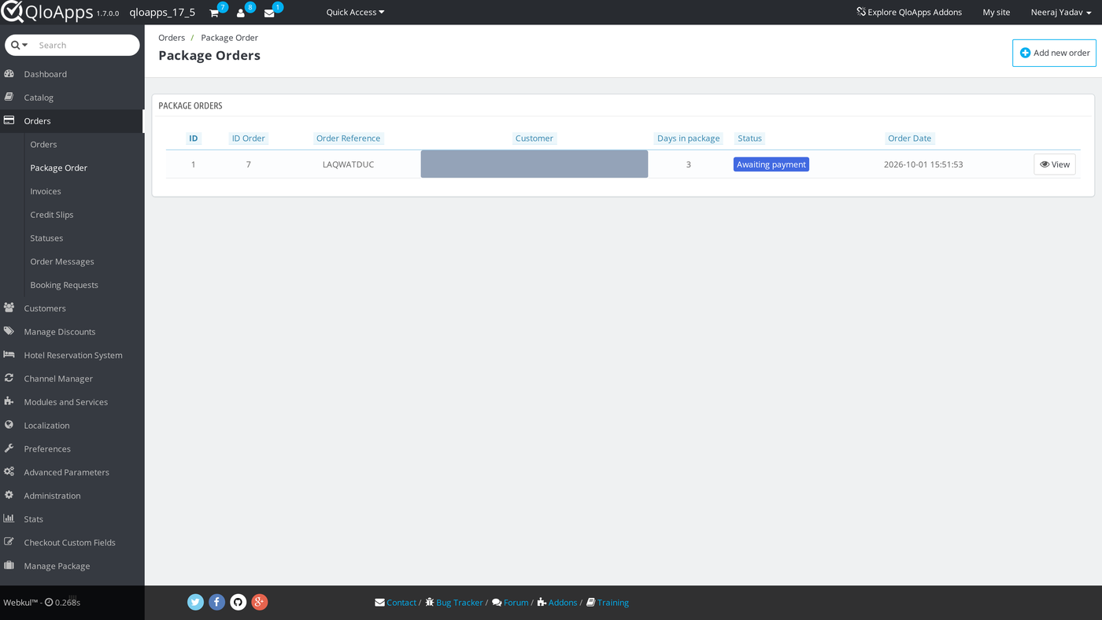The height and width of the screenshot is (620, 1102).
Task: Open the Training footer link
Action: tap(608, 603)
